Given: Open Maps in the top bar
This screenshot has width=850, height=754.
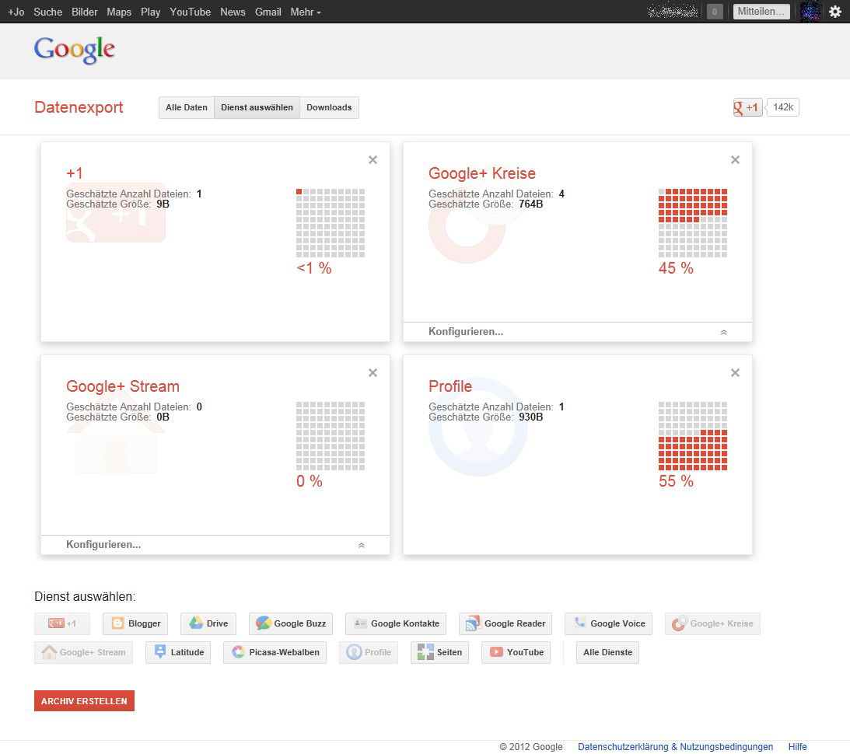Looking at the screenshot, I should coord(119,12).
